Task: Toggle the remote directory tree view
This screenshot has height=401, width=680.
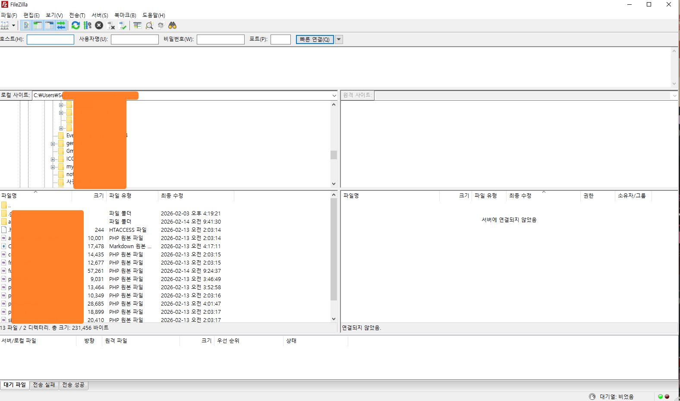Action: coord(49,25)
